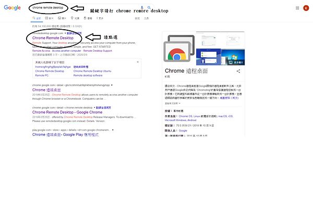The height and width of the screenshot is (217, 313).
Task: Click related search Chrome Remote Desktop
Action: pos(50,71)
